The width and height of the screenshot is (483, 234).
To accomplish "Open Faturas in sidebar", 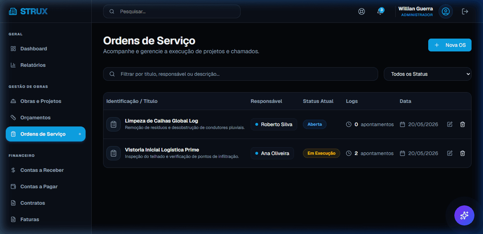I will pos(45,219).
